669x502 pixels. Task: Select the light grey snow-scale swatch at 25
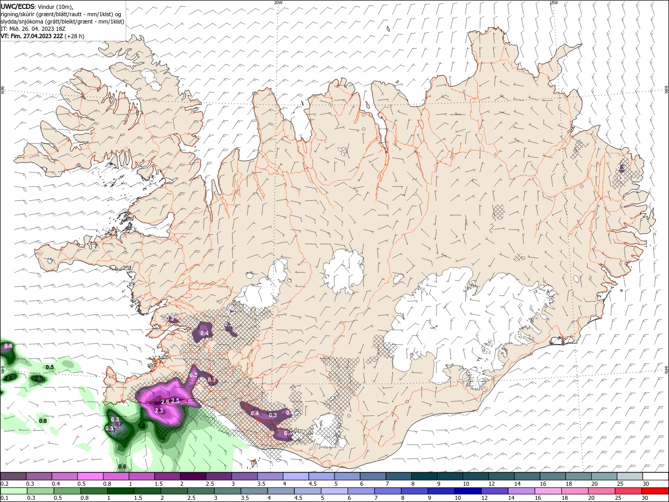coord(630,476)
